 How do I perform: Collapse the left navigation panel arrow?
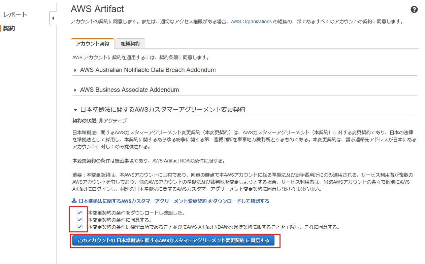[53, 18]
